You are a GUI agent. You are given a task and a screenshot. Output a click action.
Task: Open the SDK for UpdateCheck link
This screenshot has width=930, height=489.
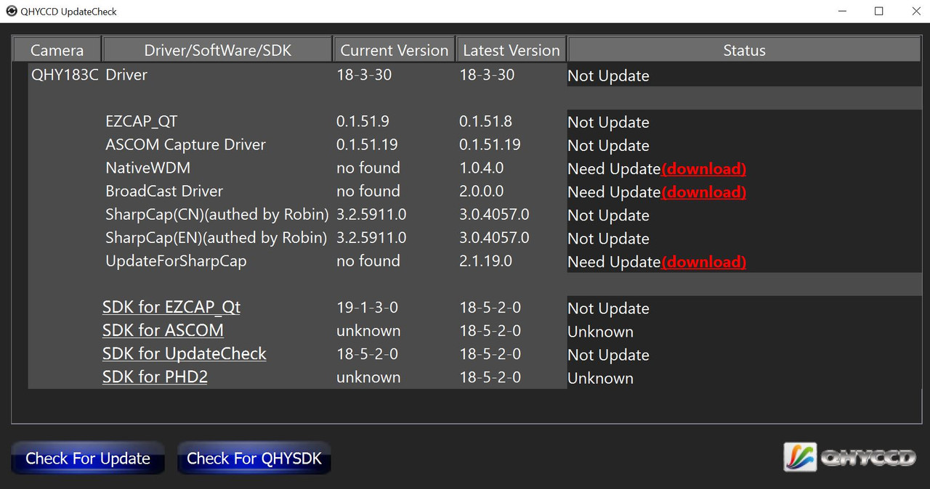point(185,354)
